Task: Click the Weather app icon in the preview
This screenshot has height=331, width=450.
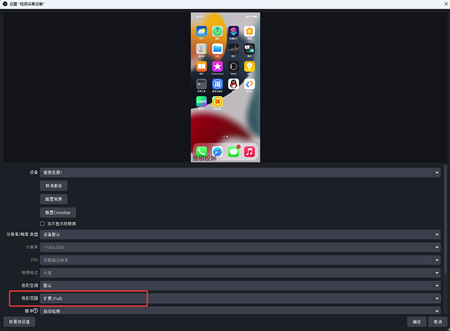Action: pos(201,31)
